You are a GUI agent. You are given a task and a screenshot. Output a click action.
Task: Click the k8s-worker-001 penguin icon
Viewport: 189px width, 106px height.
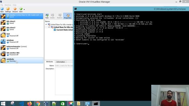click(x=3, y=54)
